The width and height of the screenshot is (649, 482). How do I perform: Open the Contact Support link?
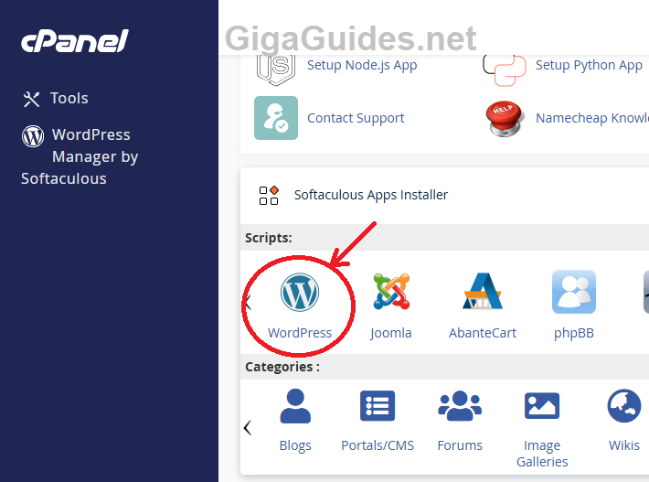click(356, 118)
